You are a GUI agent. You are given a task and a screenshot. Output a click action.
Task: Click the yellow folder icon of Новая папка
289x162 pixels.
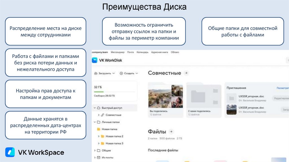[x=98, y=129]
